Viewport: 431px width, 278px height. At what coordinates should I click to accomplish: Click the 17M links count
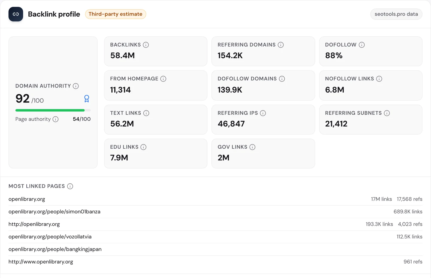382,199
